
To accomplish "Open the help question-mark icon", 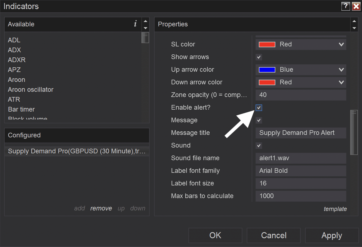I will coord(345,6).
